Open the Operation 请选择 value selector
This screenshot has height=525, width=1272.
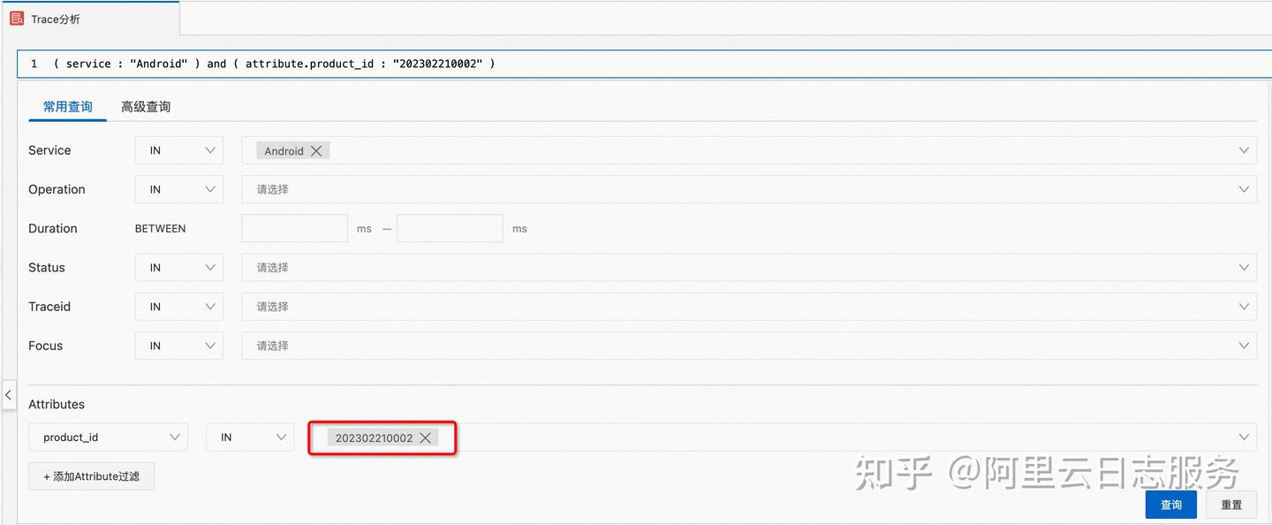coord(749,189)
